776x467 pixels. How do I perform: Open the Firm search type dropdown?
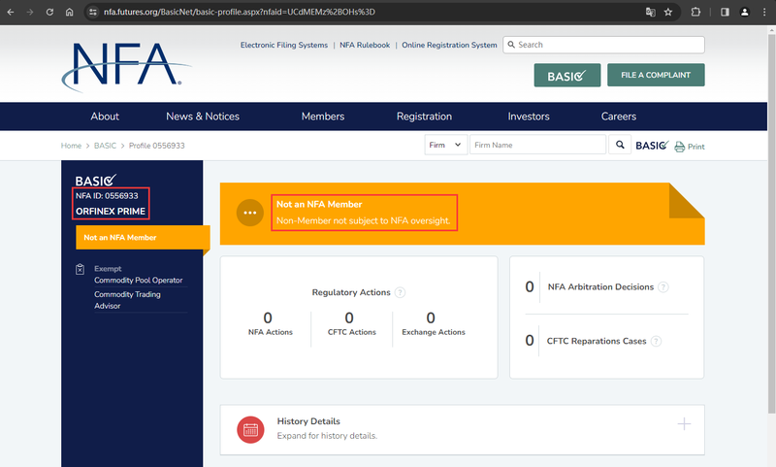click(x=446, y=146)
